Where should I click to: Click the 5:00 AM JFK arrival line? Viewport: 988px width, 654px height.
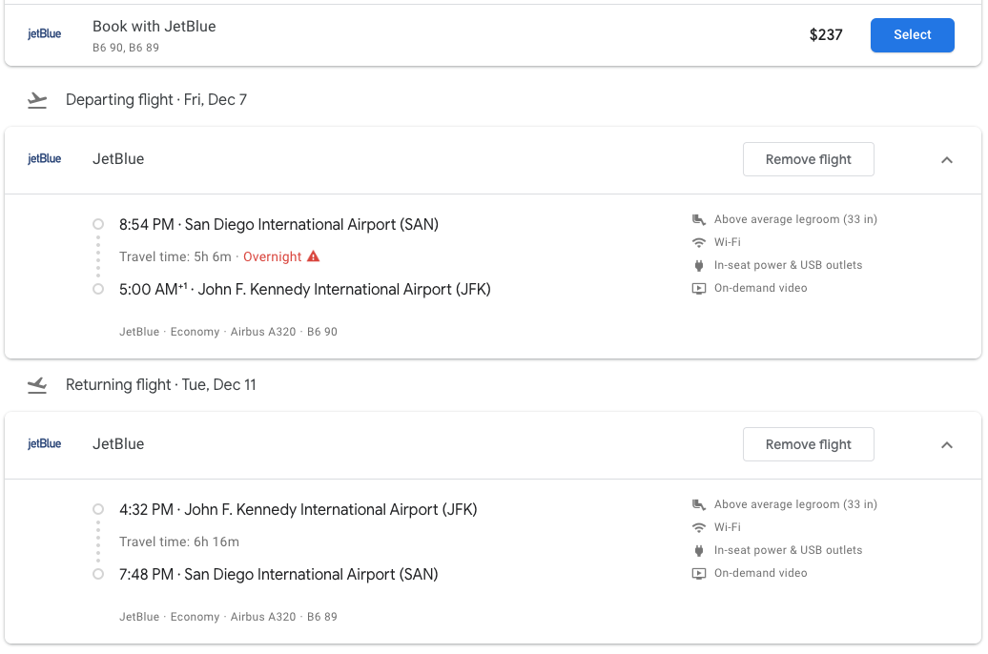pyautogui.click(x=304, y=289)
